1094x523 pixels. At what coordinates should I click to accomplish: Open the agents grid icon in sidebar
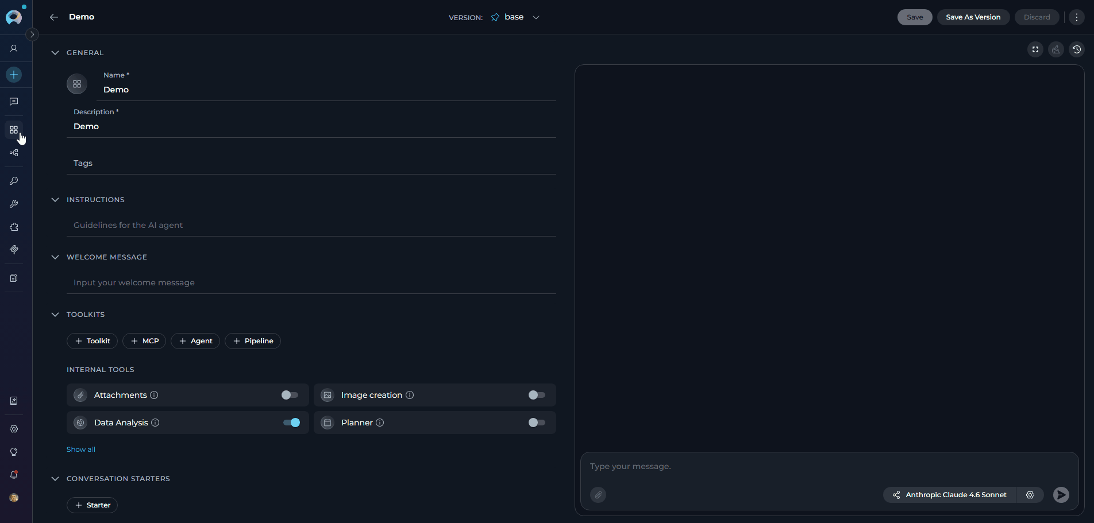14,130
